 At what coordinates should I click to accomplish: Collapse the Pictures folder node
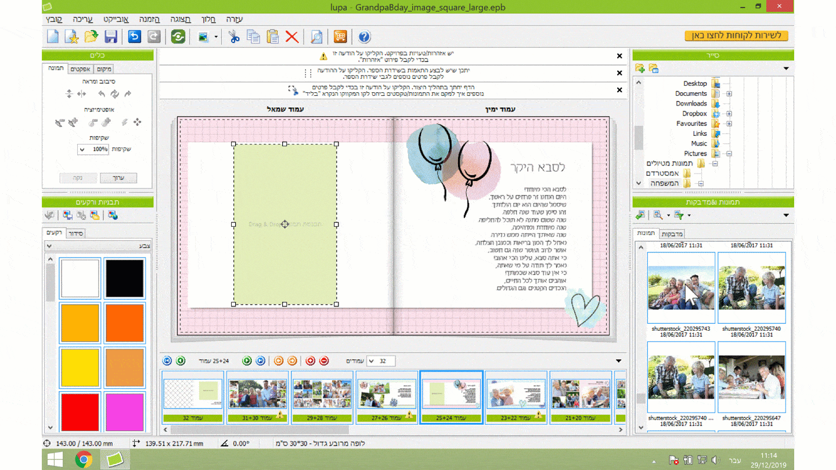tap(729, 154)
